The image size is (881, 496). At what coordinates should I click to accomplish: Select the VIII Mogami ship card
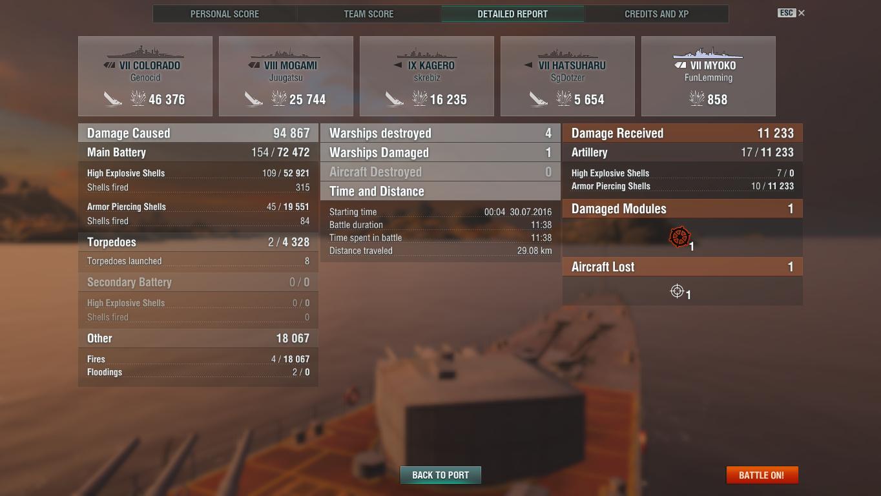286,76
